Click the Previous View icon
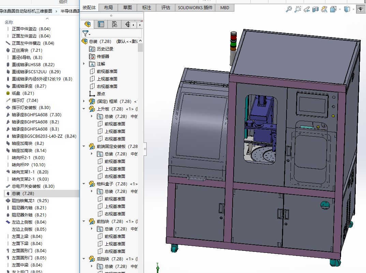The width and height of the screenshot is (366, 273). pyautogui.click(x=307, y=10)
